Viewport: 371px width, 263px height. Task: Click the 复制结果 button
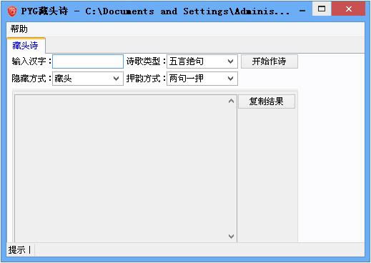click(x=267, y=101)
